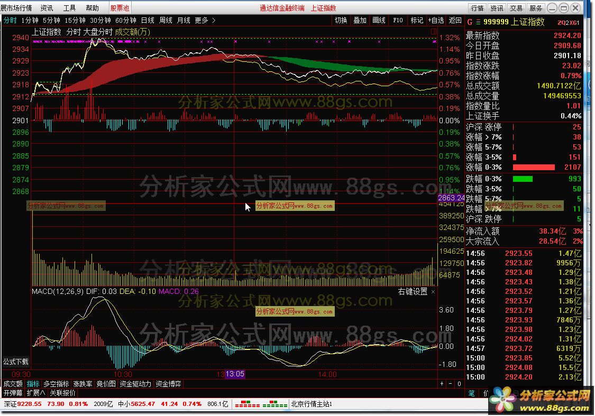Select the 指标 indicator tab
Viewport: 595px width, 416px height.
click(x=33, y=384)
